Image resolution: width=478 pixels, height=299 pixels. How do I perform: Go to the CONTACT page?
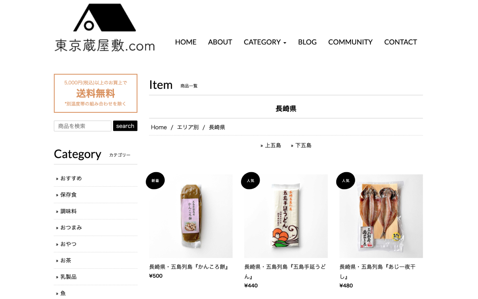point(400,42)
